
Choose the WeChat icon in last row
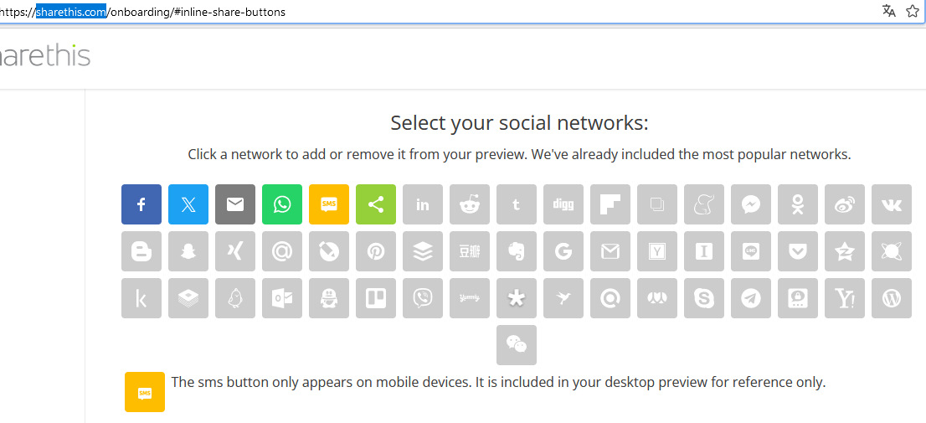[x=517, y=345]
